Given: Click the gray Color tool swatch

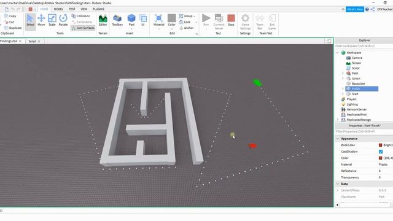Looking at the screenshot, I should point(172,18).
